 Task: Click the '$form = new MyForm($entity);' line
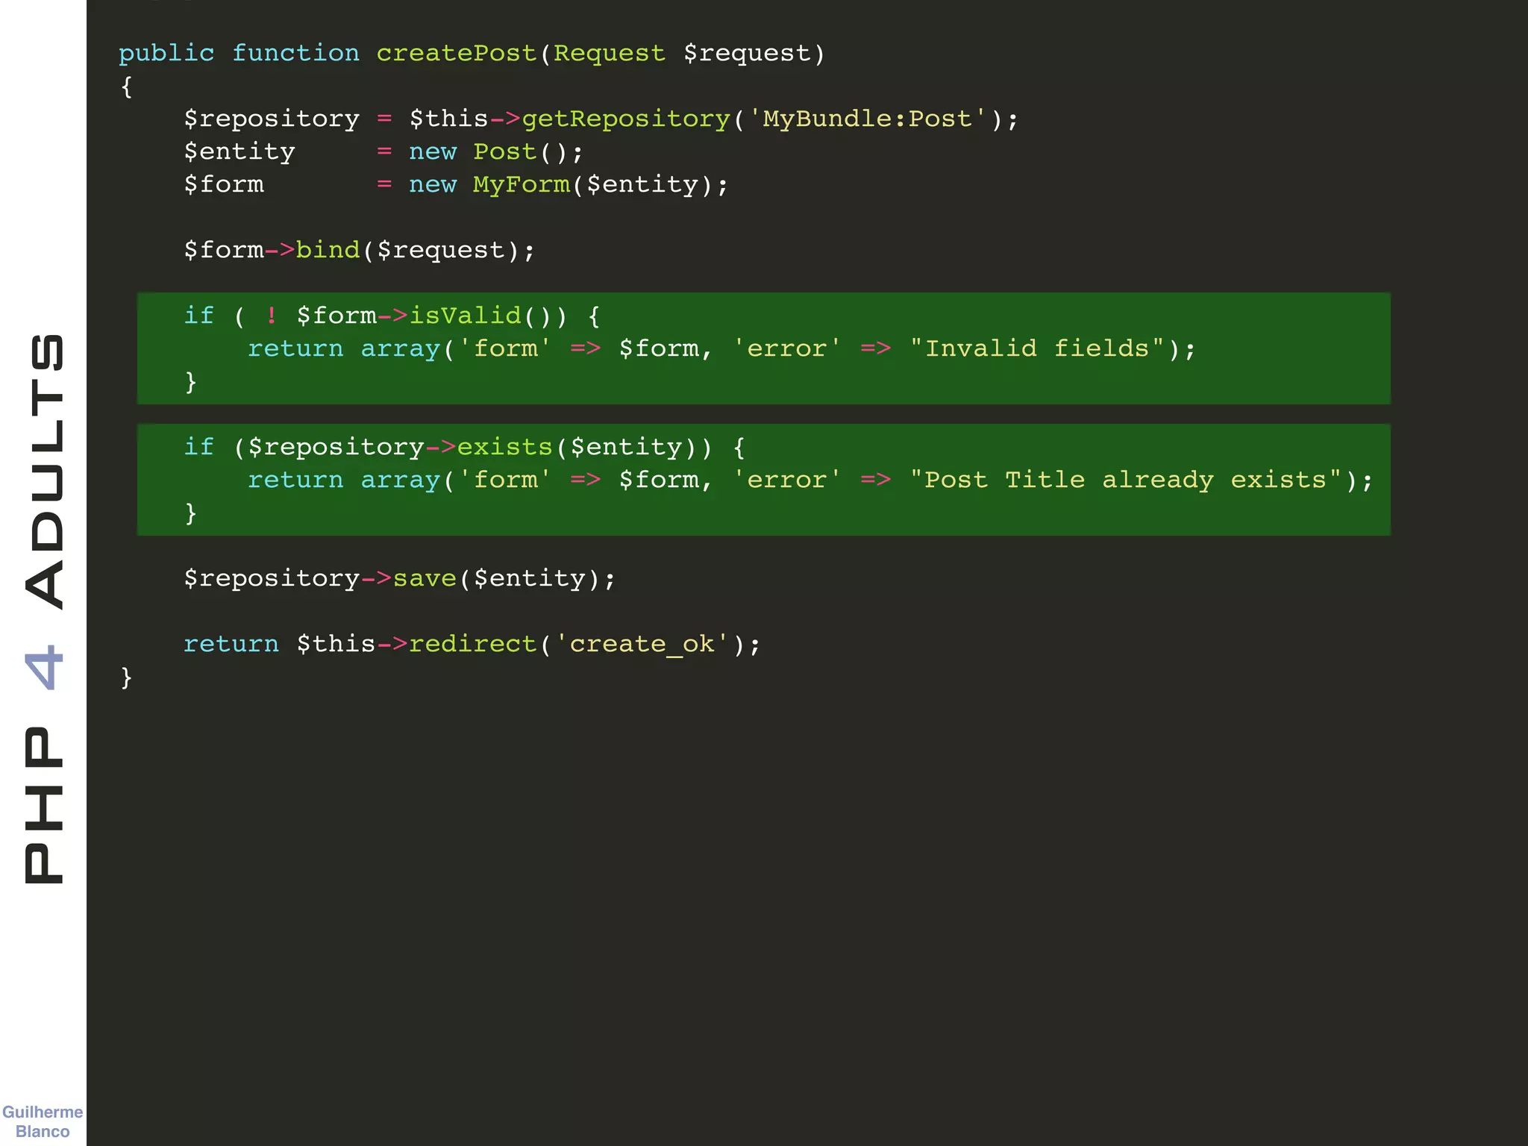(x=456, y=185)
